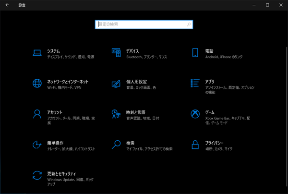Go back with the arrow icon
This screenshot has height=194, width=288.
7,5
